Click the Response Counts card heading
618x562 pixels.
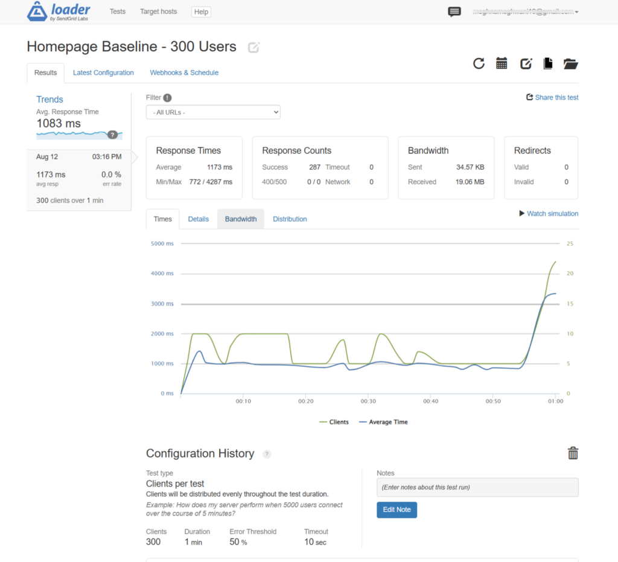296,150
